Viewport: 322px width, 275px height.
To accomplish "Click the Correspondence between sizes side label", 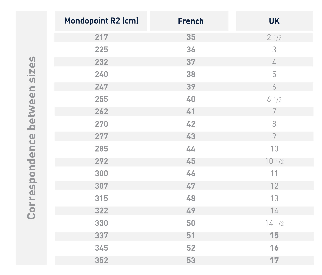I will [31, 138].
